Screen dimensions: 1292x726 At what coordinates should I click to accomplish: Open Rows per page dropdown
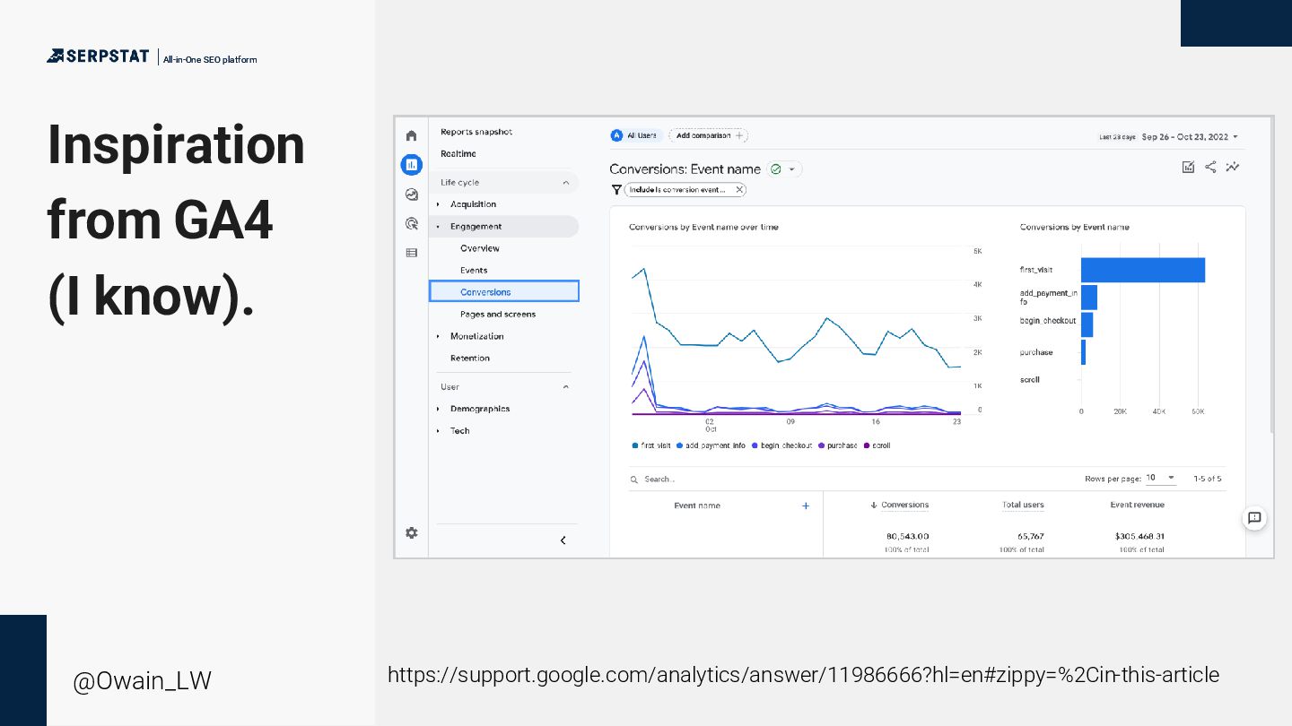(x=1161, y=478)
